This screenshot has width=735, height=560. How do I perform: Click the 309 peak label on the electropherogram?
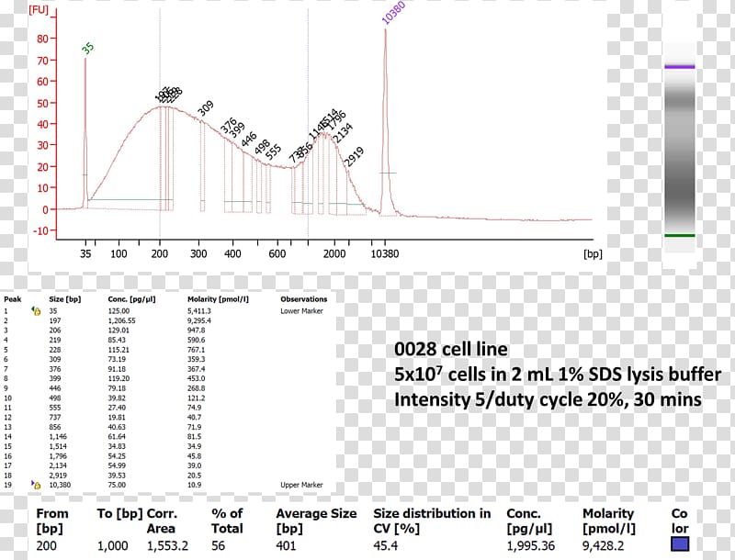[x=206, y=107]
